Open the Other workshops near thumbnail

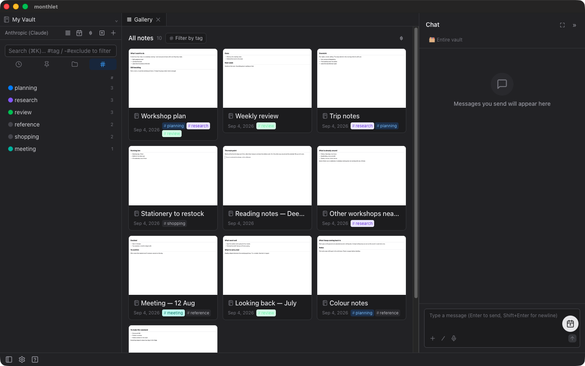click(x=362, y=176)
